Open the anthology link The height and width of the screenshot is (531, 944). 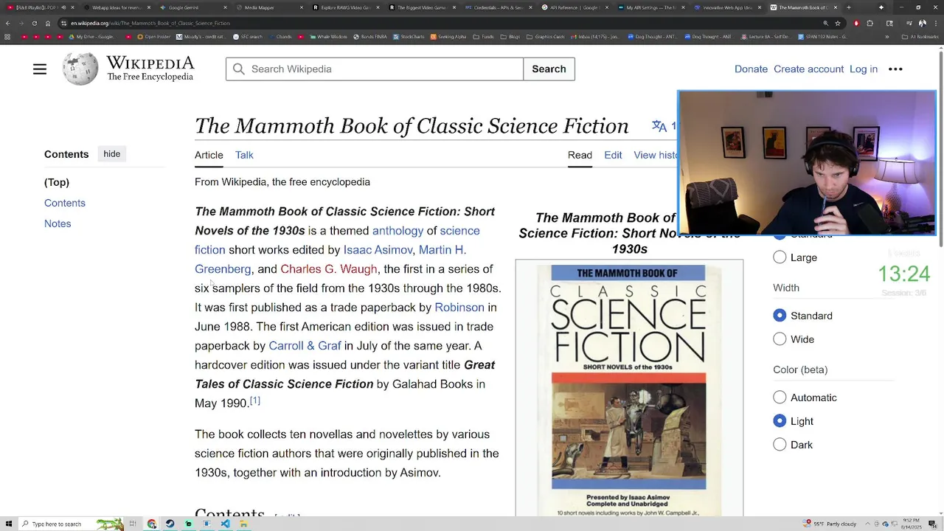point(398,231)
